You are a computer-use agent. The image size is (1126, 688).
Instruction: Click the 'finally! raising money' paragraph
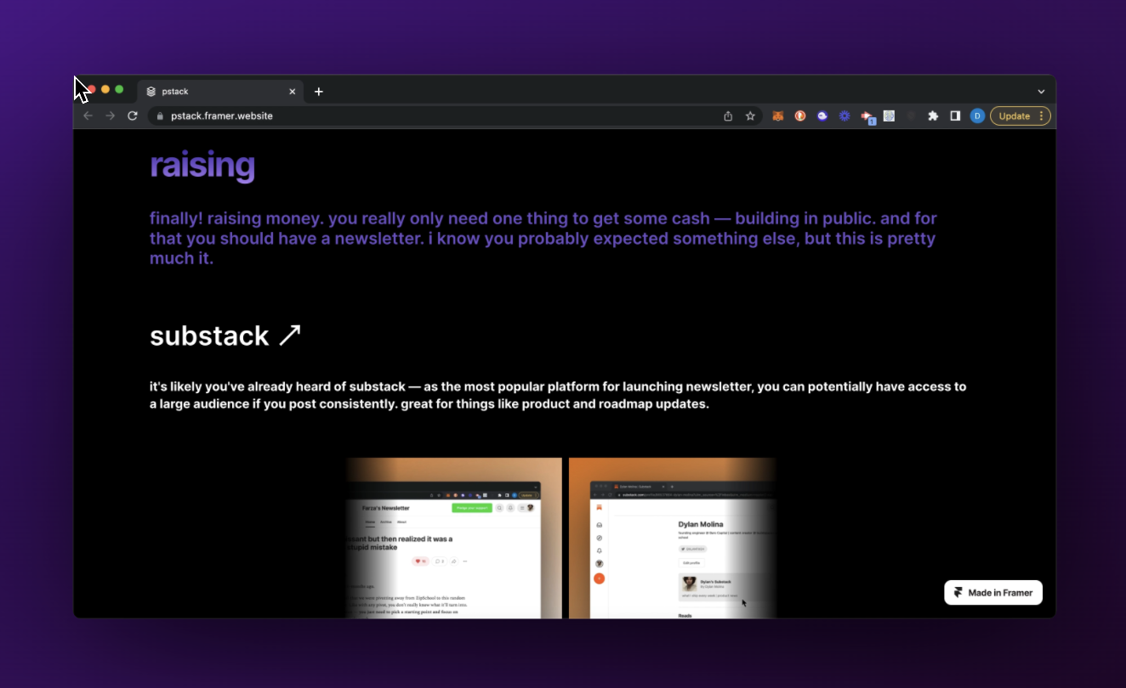coord(543,239)
